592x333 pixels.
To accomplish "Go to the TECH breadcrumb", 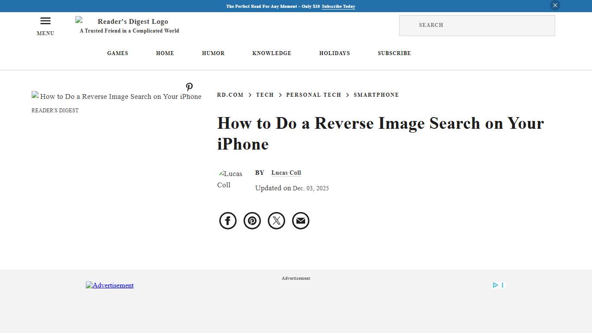I will click(x=265, y=95).
